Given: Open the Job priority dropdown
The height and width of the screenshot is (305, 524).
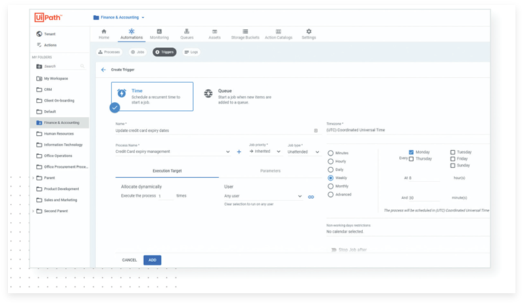Looking at the screenshot, I should 265,152.
